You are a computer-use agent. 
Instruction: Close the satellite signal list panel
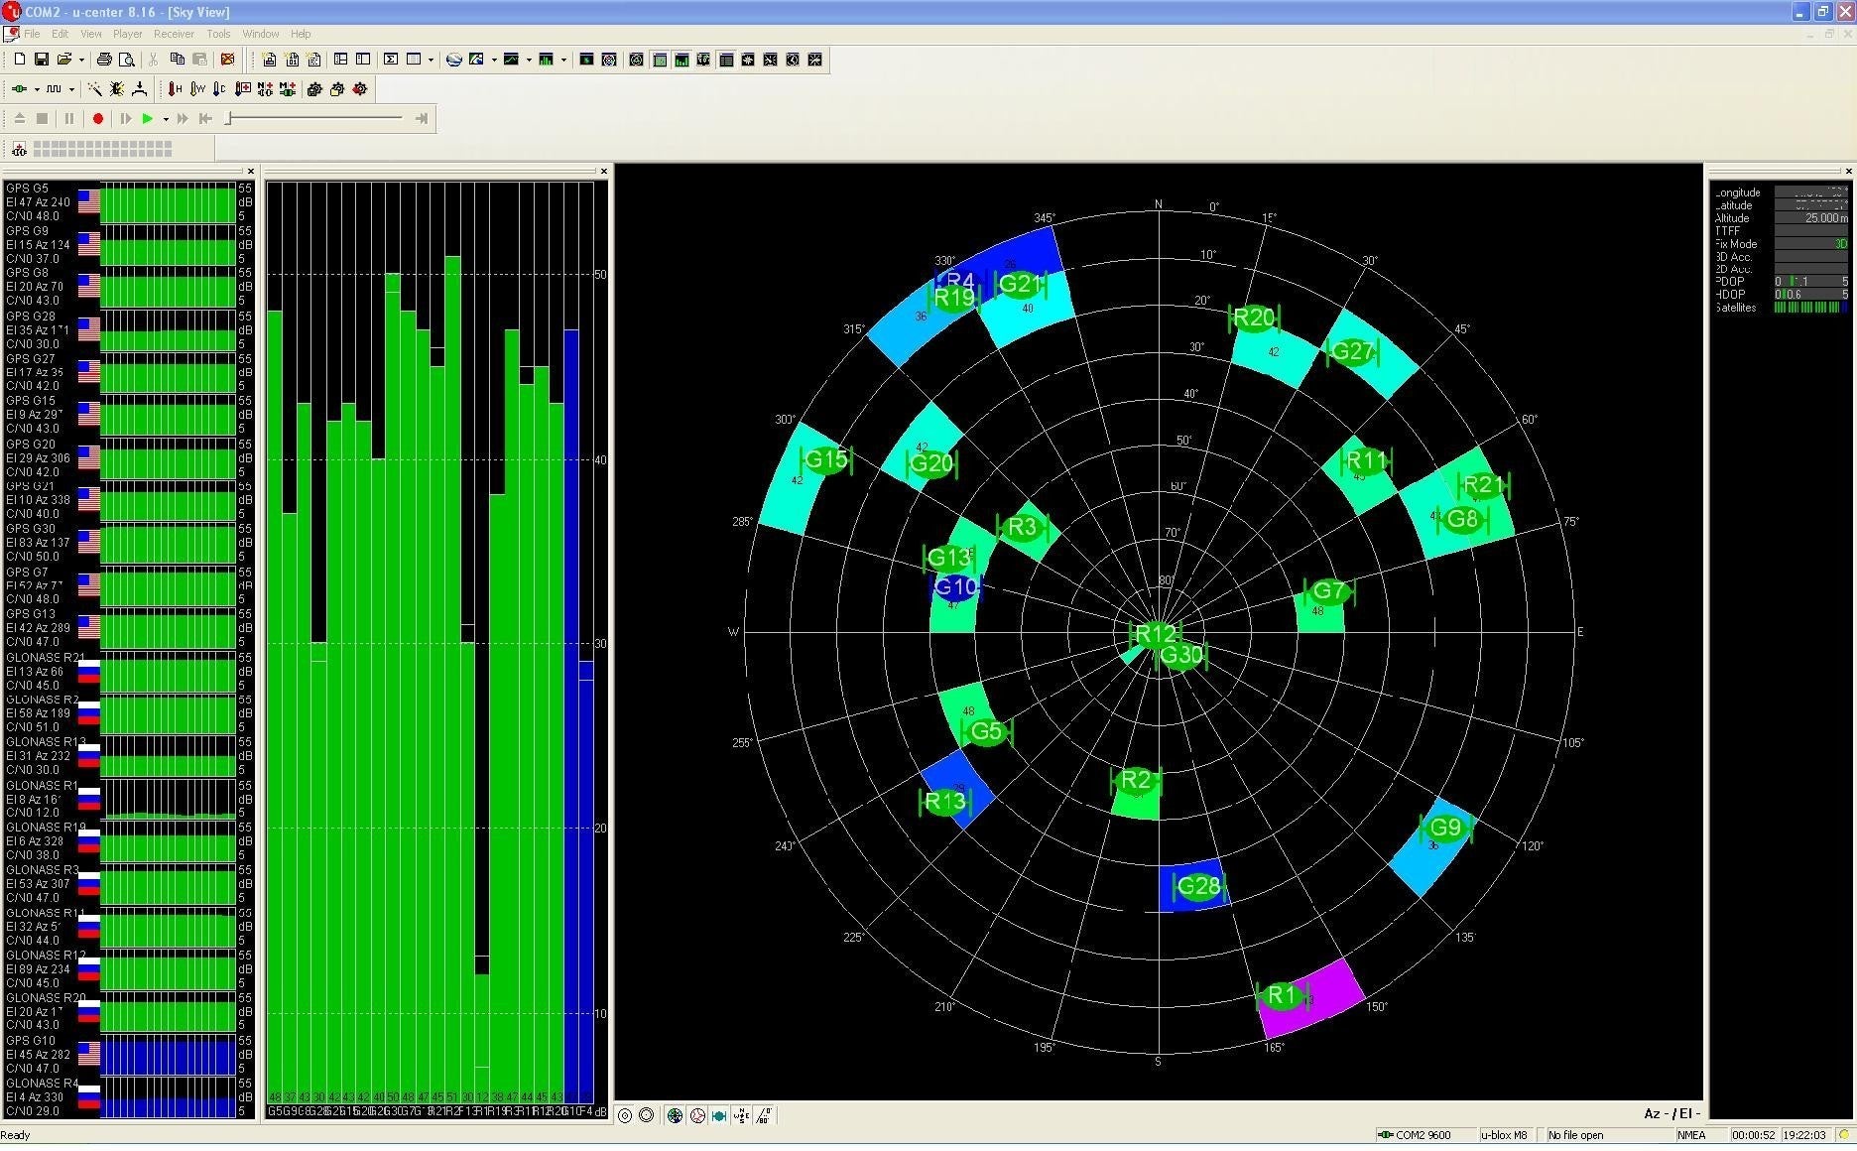(x=251, y=171)
